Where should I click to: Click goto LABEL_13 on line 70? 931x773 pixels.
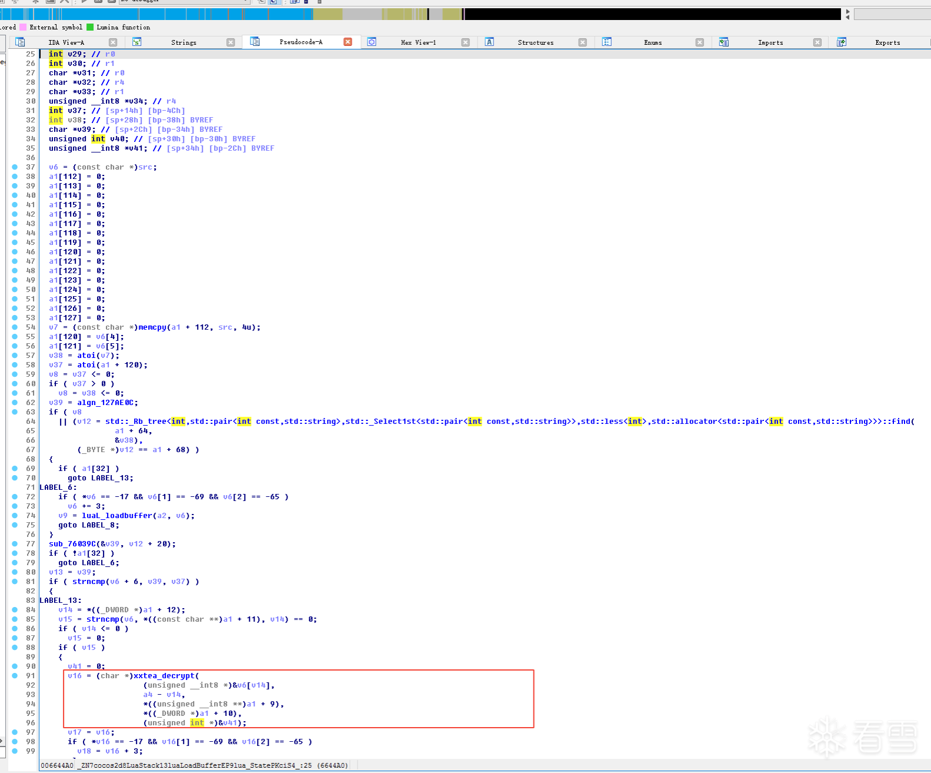101,478
